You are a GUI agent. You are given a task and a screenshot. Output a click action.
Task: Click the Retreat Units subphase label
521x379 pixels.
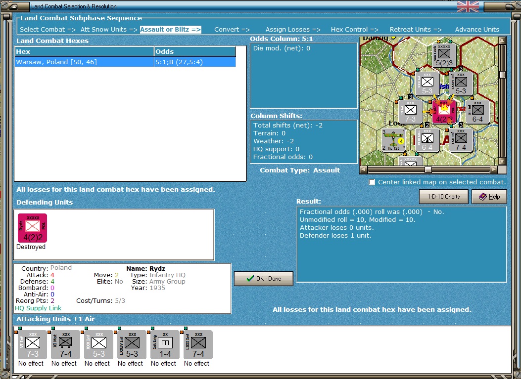click(415, 30)
